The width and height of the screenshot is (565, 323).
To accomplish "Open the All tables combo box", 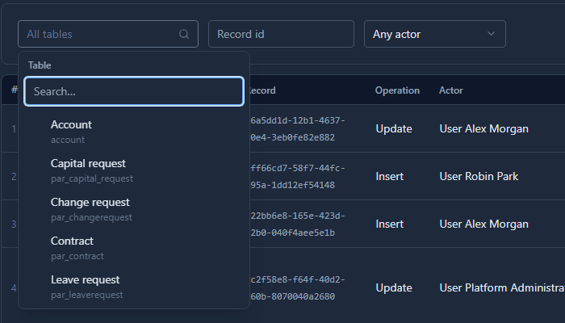I will 108,34.
